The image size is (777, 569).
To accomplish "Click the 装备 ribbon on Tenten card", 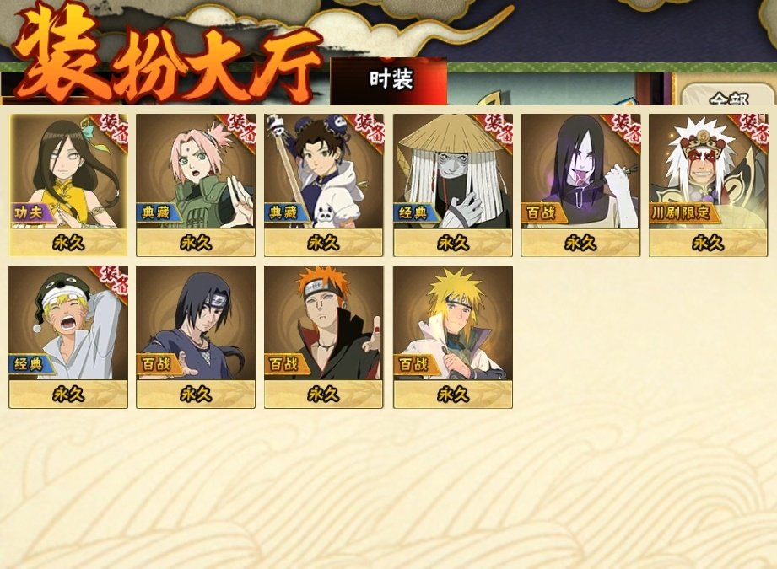I will click(365, 129).
